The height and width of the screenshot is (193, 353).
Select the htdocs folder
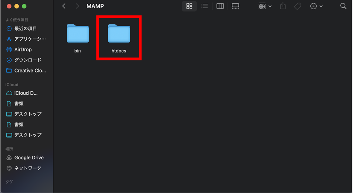click(119, 38)
